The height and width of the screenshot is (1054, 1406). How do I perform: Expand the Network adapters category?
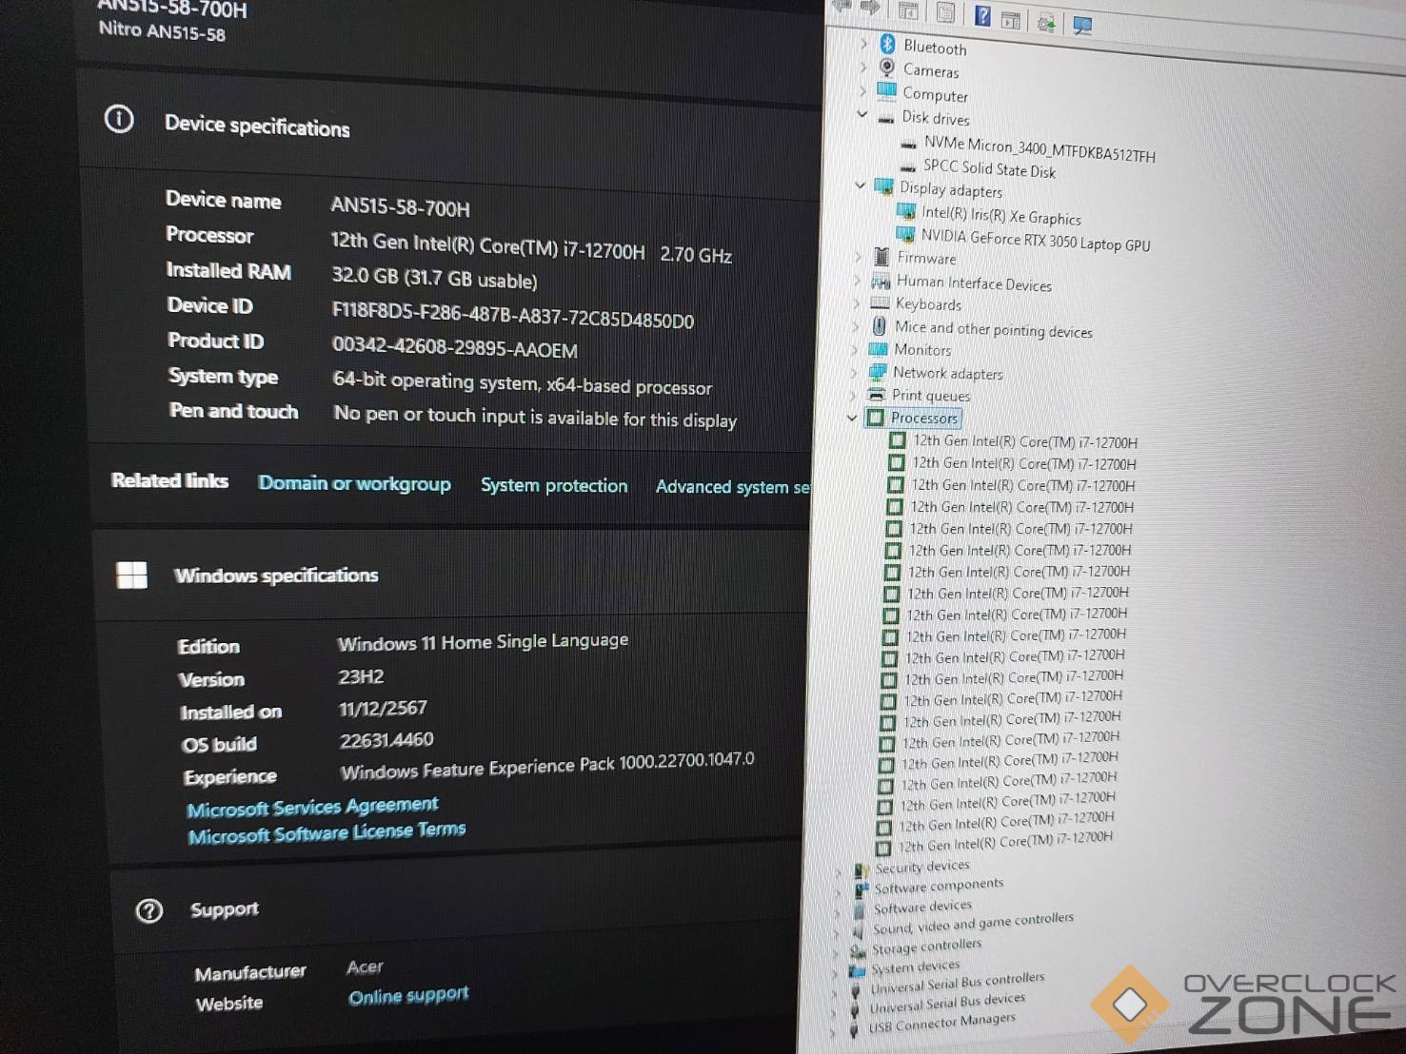[854, 372]
